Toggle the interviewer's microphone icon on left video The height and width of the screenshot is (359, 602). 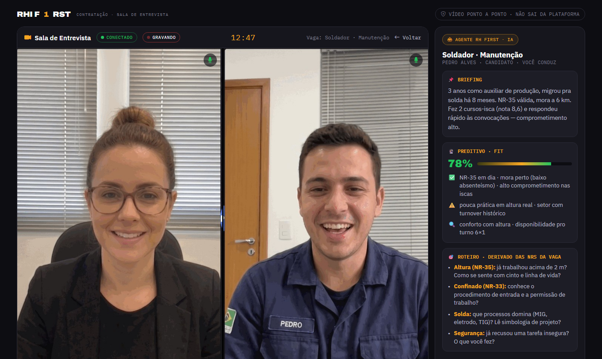210,60
